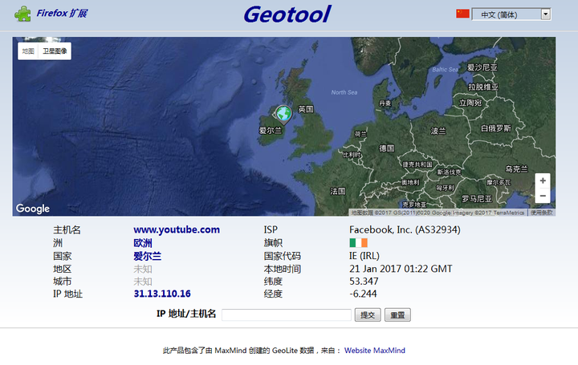Click the 波兰 label on the map
Viewport: 578px width, 365px height.
(438, 131)
